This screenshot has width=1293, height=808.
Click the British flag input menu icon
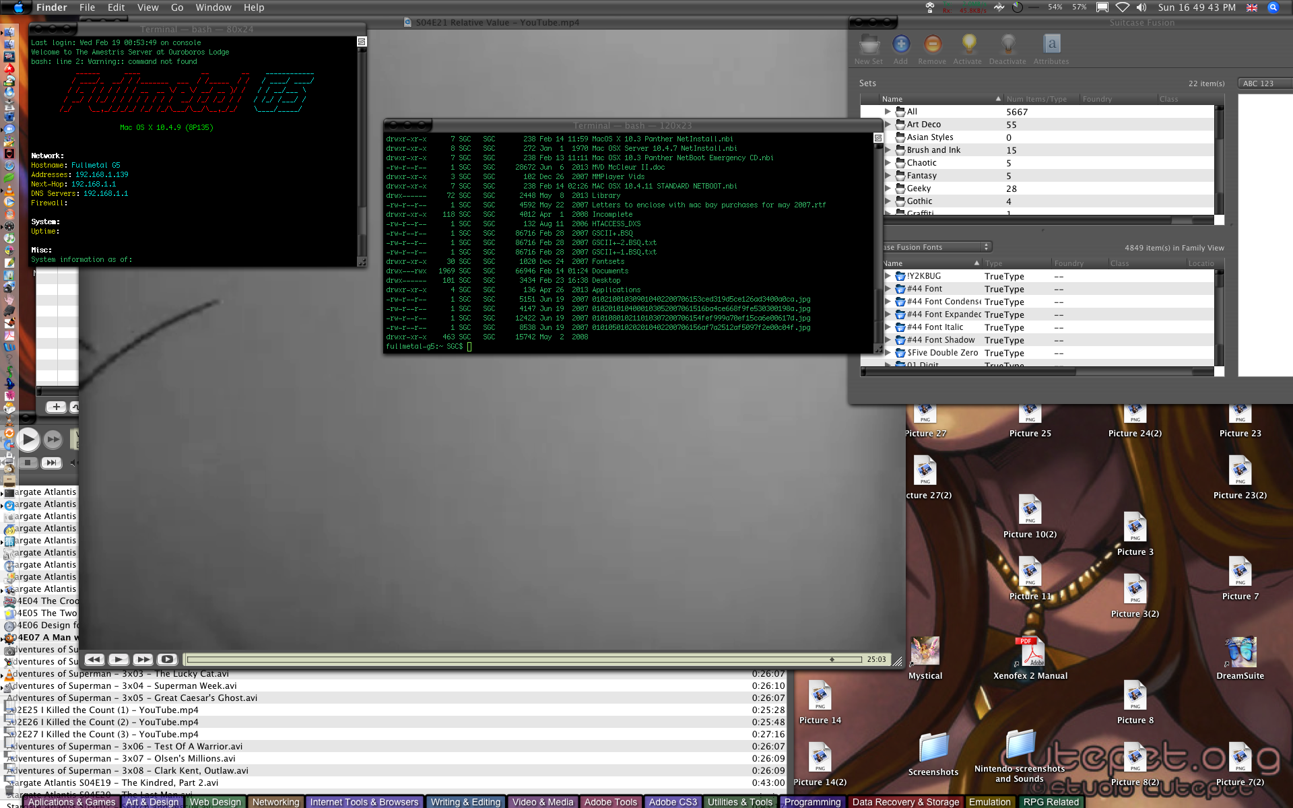pyautogui.click(x=1252, y=7)
